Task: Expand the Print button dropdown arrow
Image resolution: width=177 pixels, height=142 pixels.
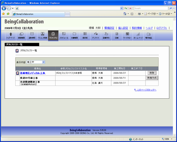Action: [143, 14]
